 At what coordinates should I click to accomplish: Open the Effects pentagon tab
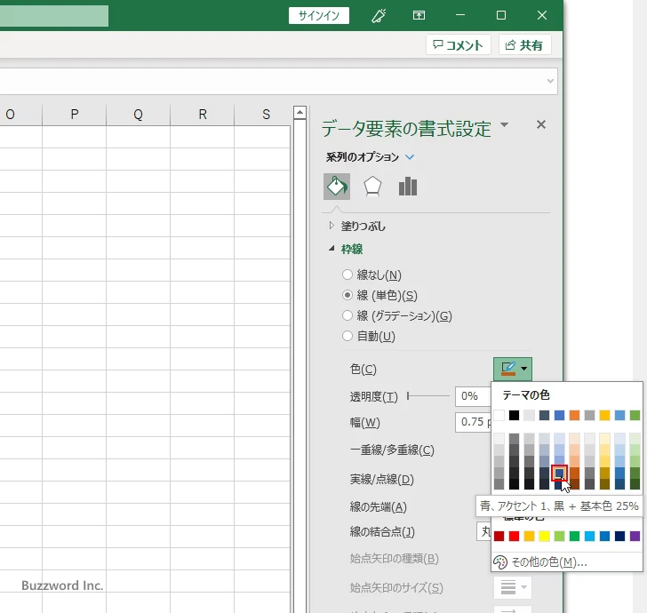[372, 187]
